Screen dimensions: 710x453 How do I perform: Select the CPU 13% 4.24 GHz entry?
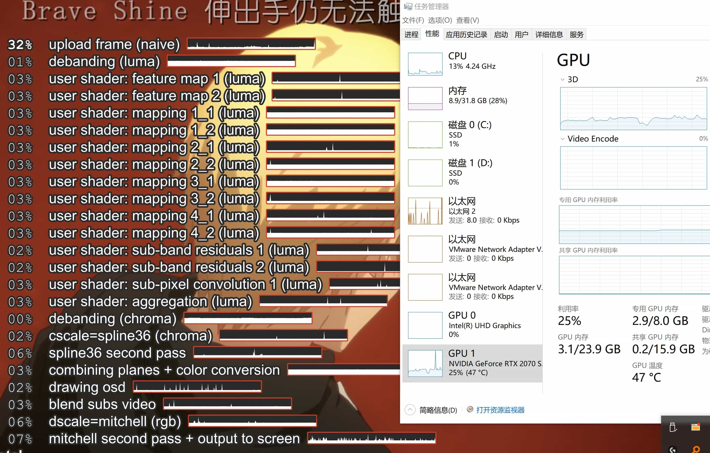pos(472,64)
